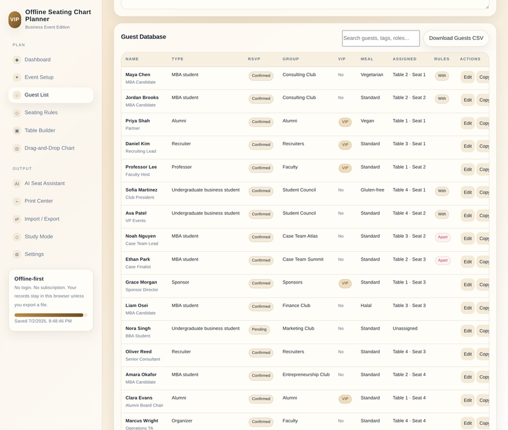The width and height of the screenshot is (508, 430).
Task: Edit Nora Singh's guest record
Action: click(x=467, y=331)
